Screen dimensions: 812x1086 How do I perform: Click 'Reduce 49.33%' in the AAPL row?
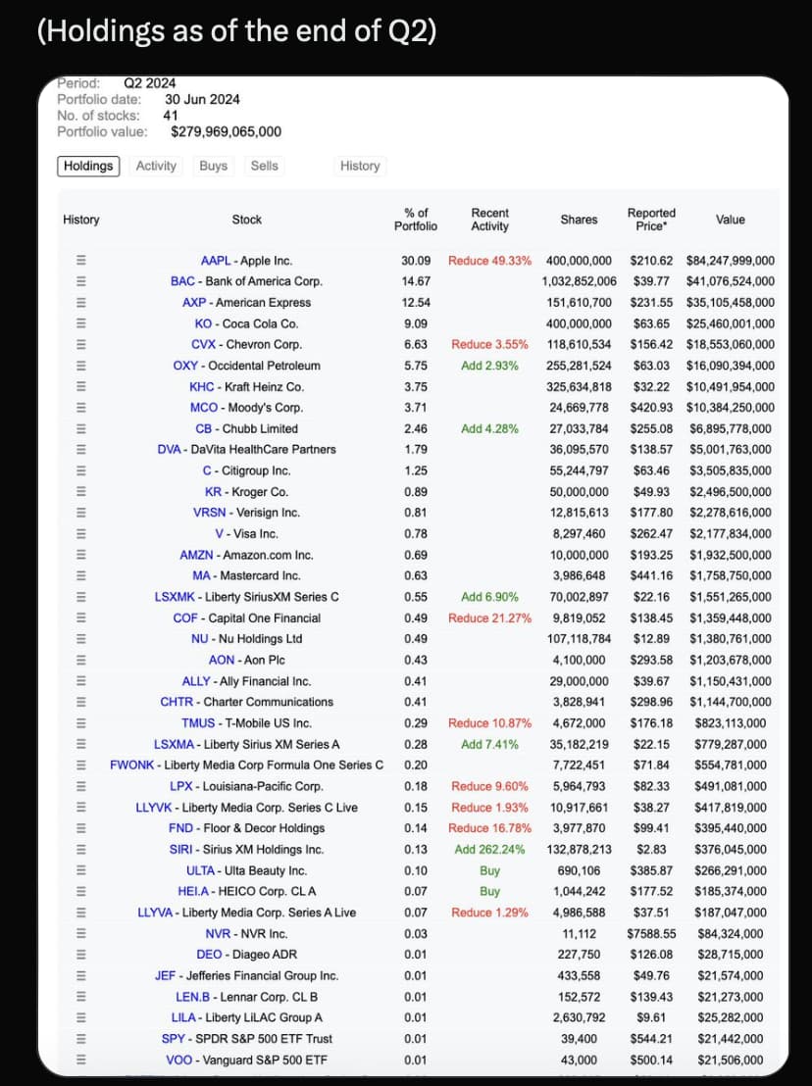click(x=489, y=261)
